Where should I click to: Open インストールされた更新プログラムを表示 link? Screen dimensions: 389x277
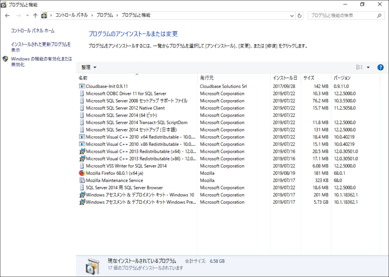pos(41,47)
